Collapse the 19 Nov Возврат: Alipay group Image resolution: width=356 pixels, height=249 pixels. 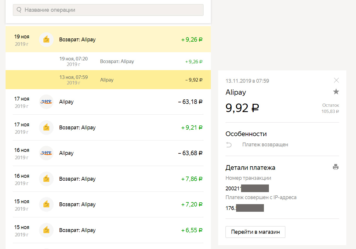108,39
